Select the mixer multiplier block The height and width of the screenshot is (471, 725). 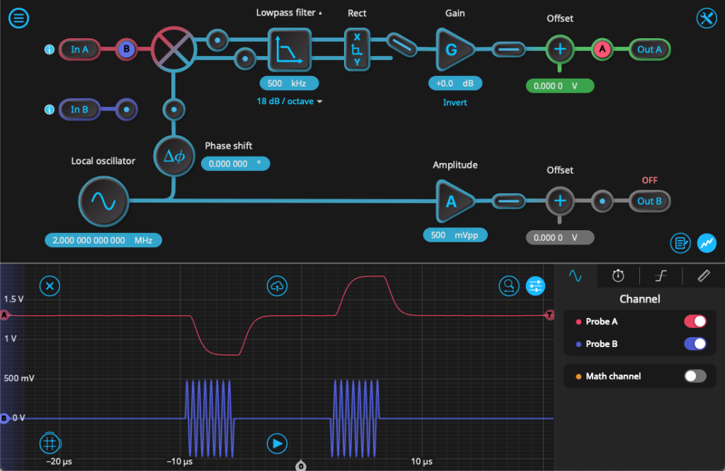[x=173, y=49]
